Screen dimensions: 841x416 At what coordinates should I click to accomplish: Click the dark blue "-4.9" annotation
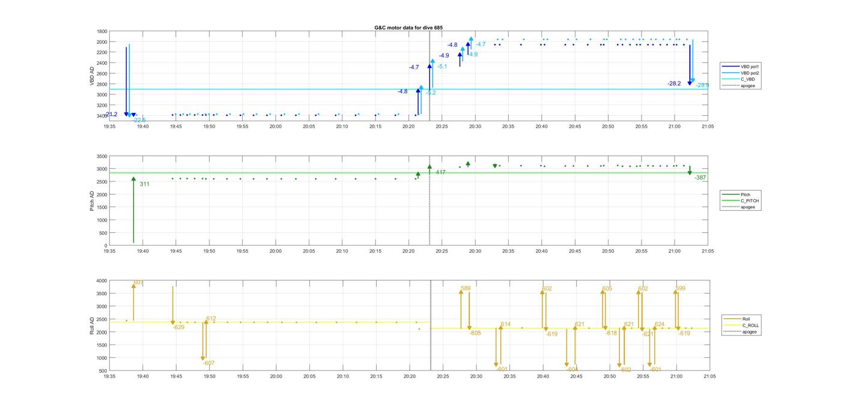point(443,56)
